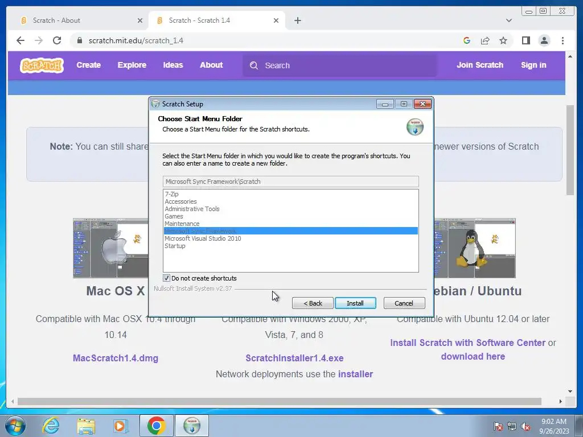
Task: Open Windows Media Player from taskbar
Action: coord(120,426)
